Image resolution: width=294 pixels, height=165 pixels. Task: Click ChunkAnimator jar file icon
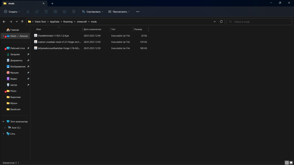coord(36,35)
